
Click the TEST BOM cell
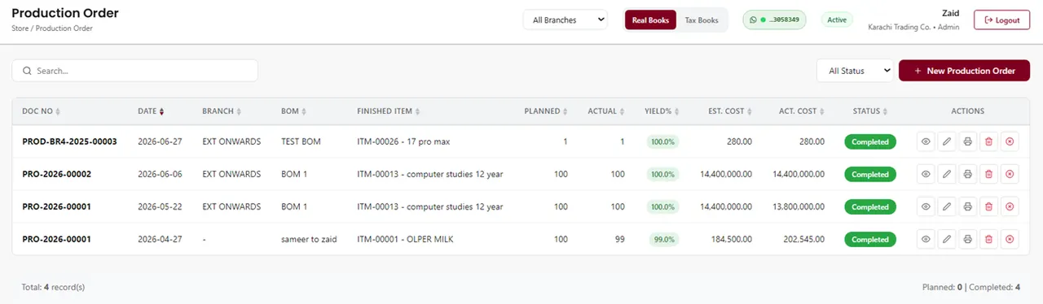pyautogui.click(x=301, y=141)
